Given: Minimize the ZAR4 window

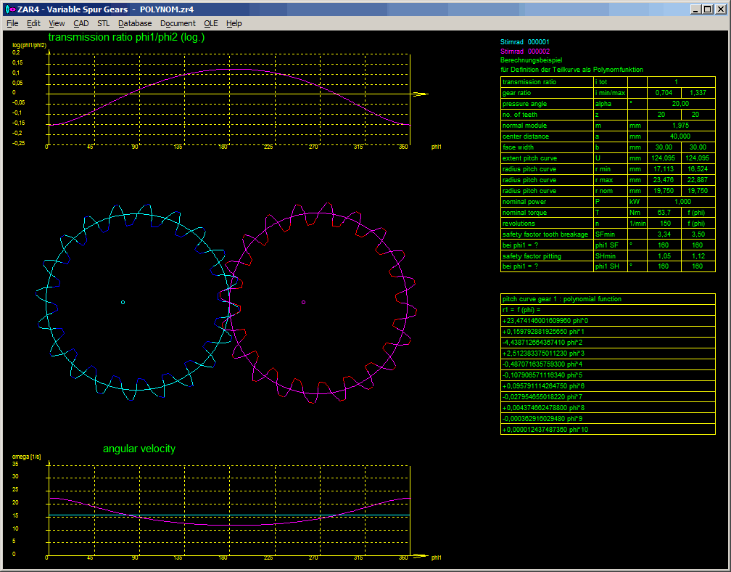Looking at the screenshot, I should (696, 9).
